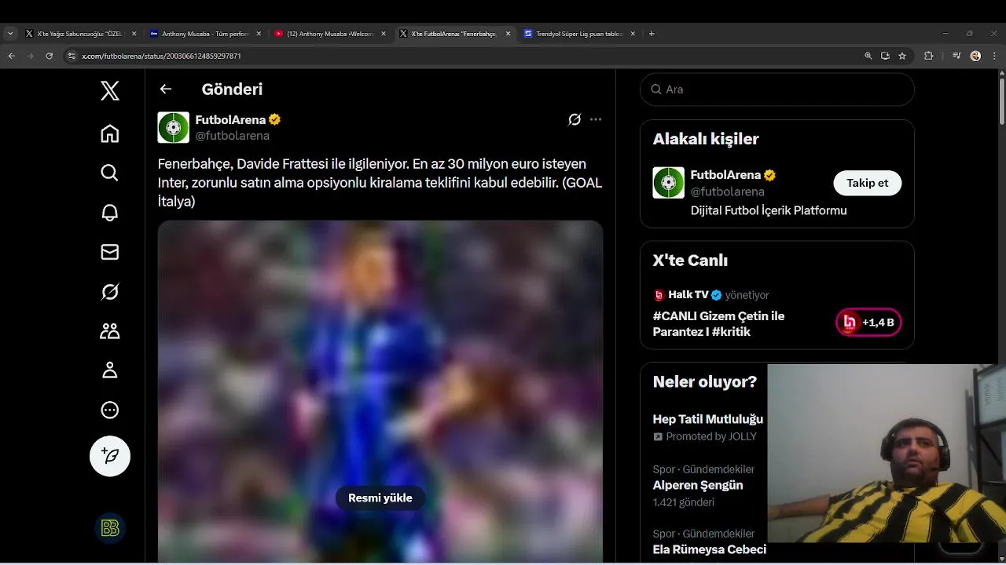Follow FutbolArena with Takip et button
The image size is (1006, 565).
[x=868, y=183]
